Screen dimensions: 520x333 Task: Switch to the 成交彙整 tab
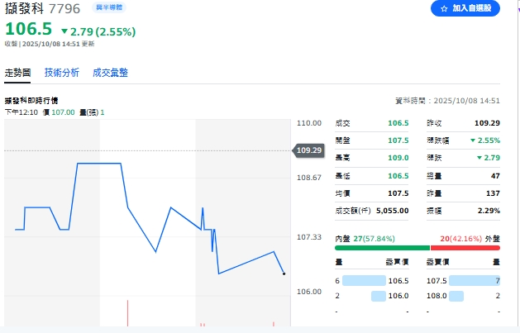(111, 73)
